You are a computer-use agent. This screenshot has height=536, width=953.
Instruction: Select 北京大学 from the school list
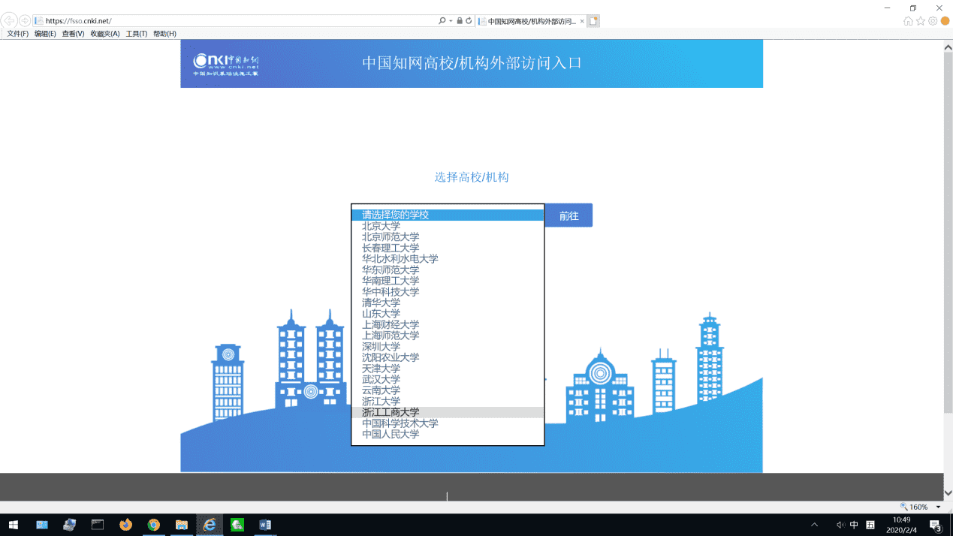[x=382, y=226]
